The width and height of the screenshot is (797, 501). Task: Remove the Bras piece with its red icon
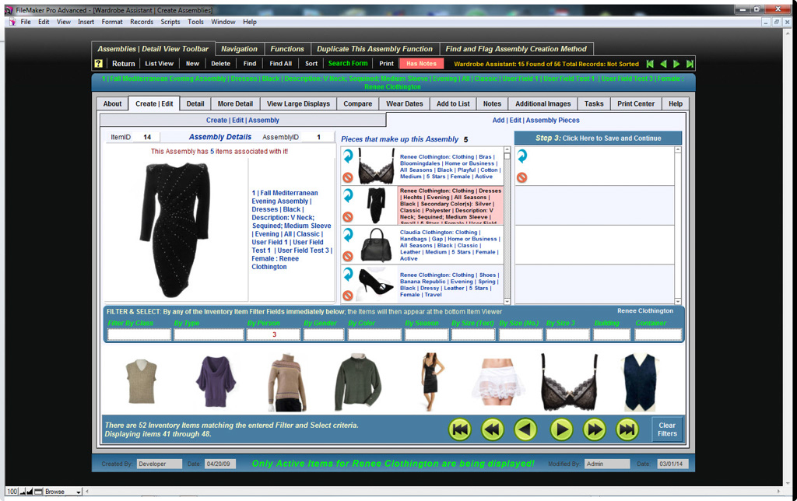[348, 177]
